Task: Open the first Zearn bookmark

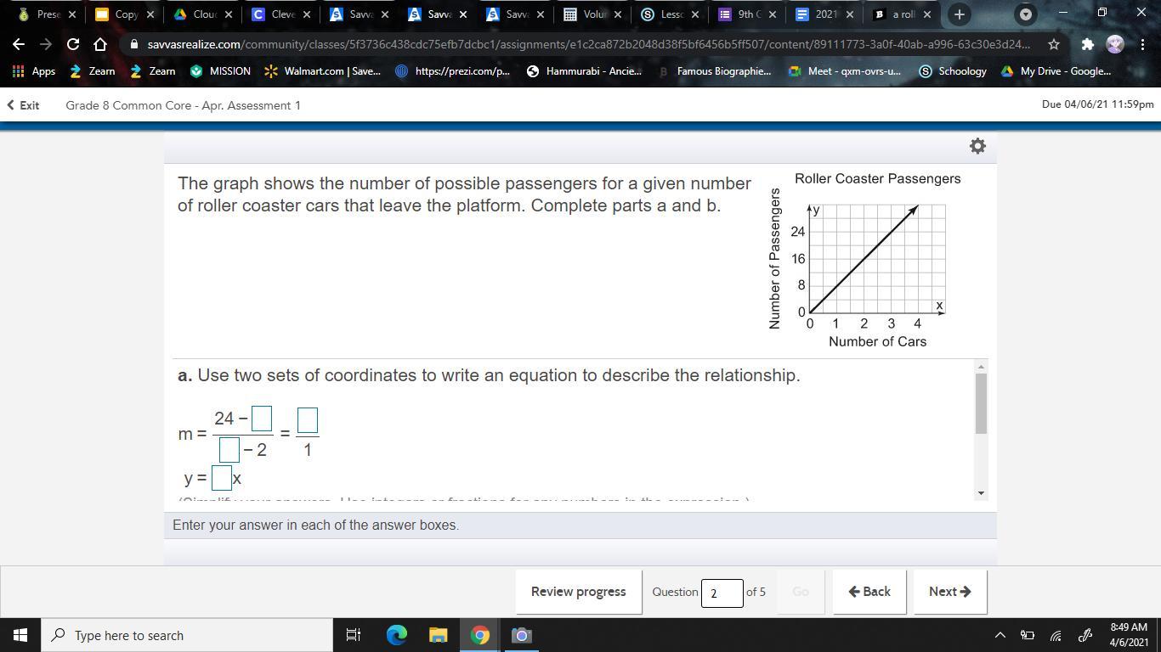Action: click(93, 71)
